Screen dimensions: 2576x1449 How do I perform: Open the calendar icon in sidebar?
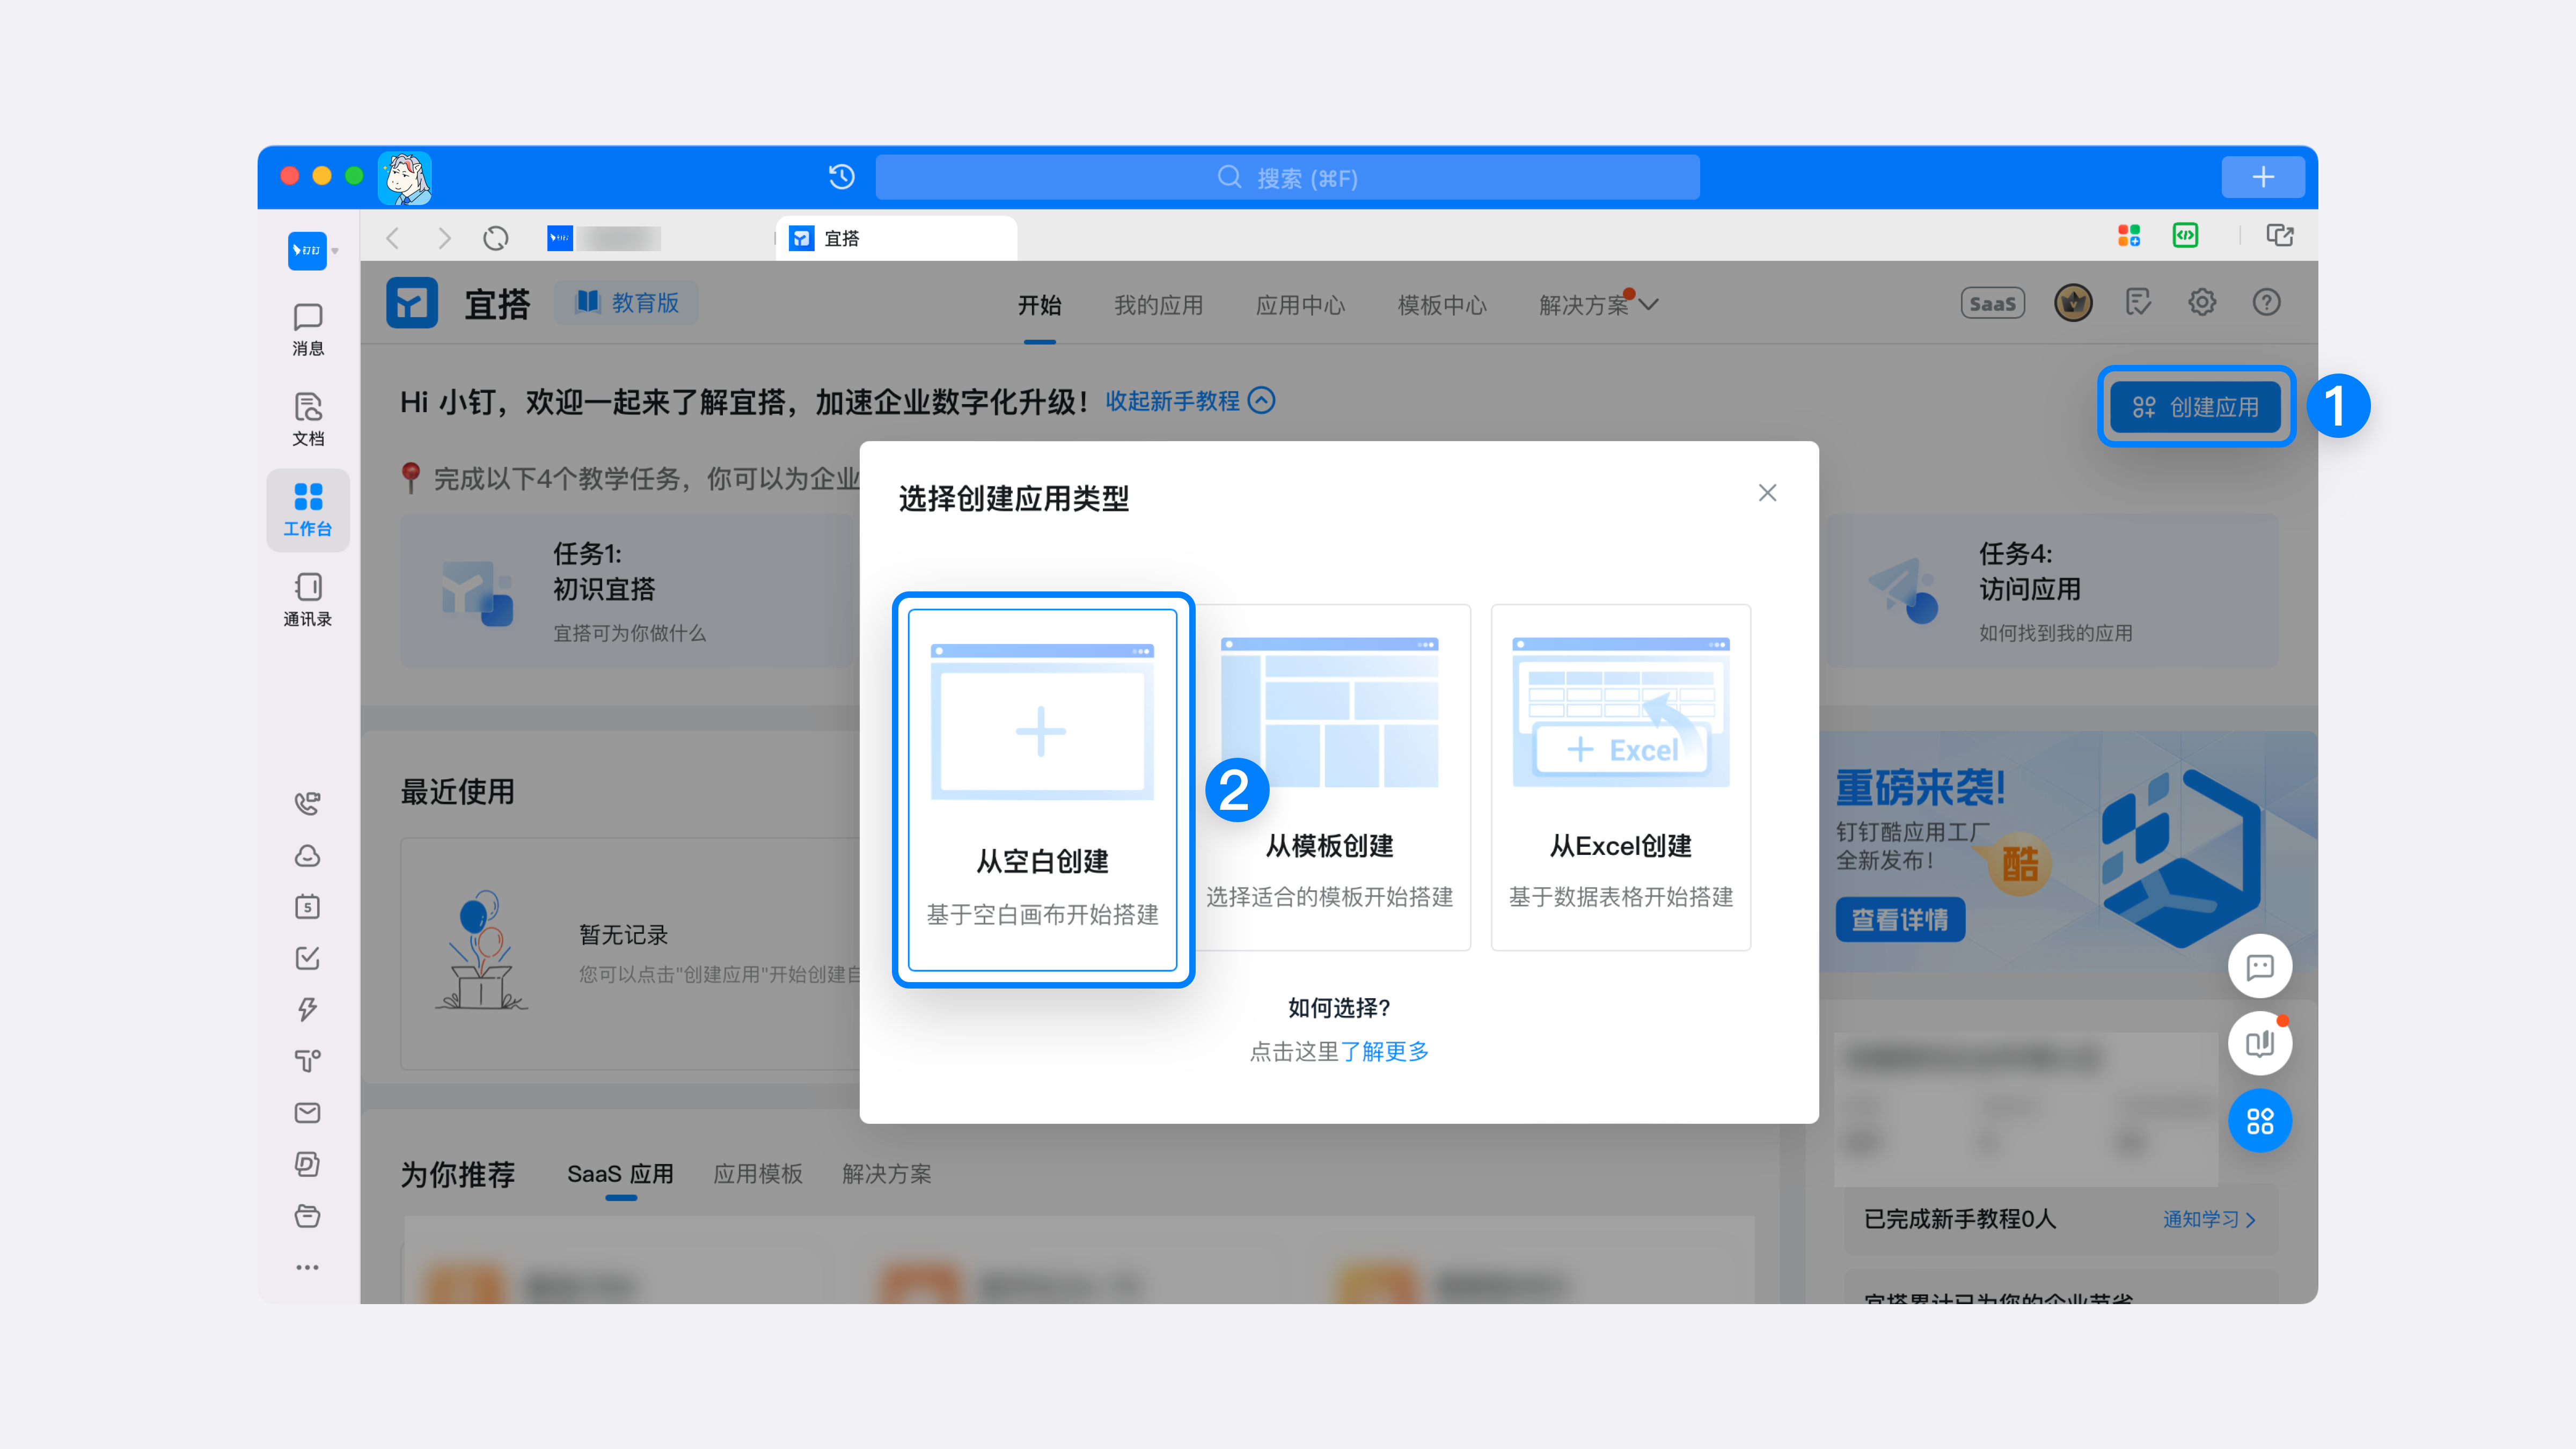pyautogui.click(x=308, y=907)
